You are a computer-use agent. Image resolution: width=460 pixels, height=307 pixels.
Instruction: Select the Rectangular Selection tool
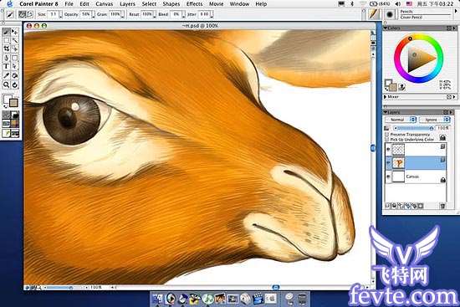coord(6,40)
